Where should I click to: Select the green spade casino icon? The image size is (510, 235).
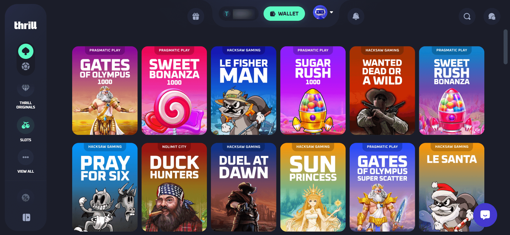(26, 51)
